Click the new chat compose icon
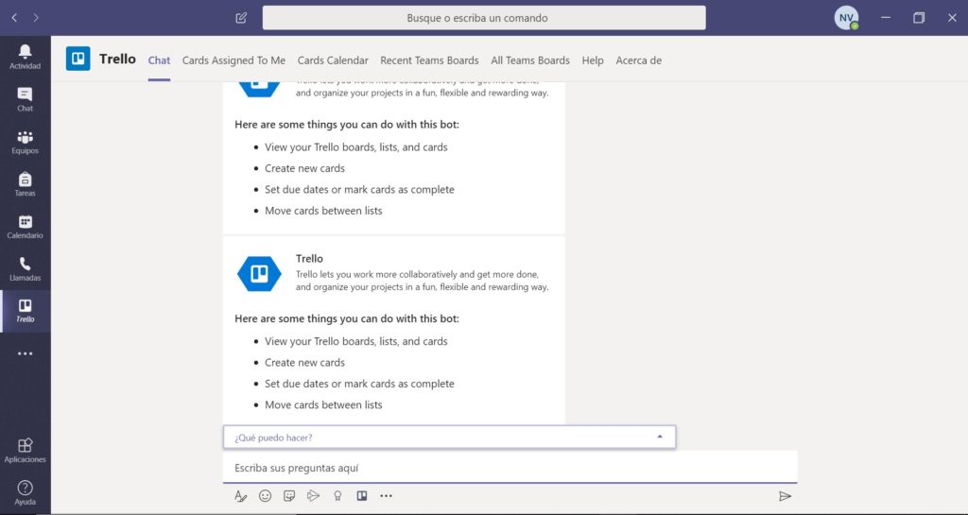968x515 pixels. coord(241,18)
